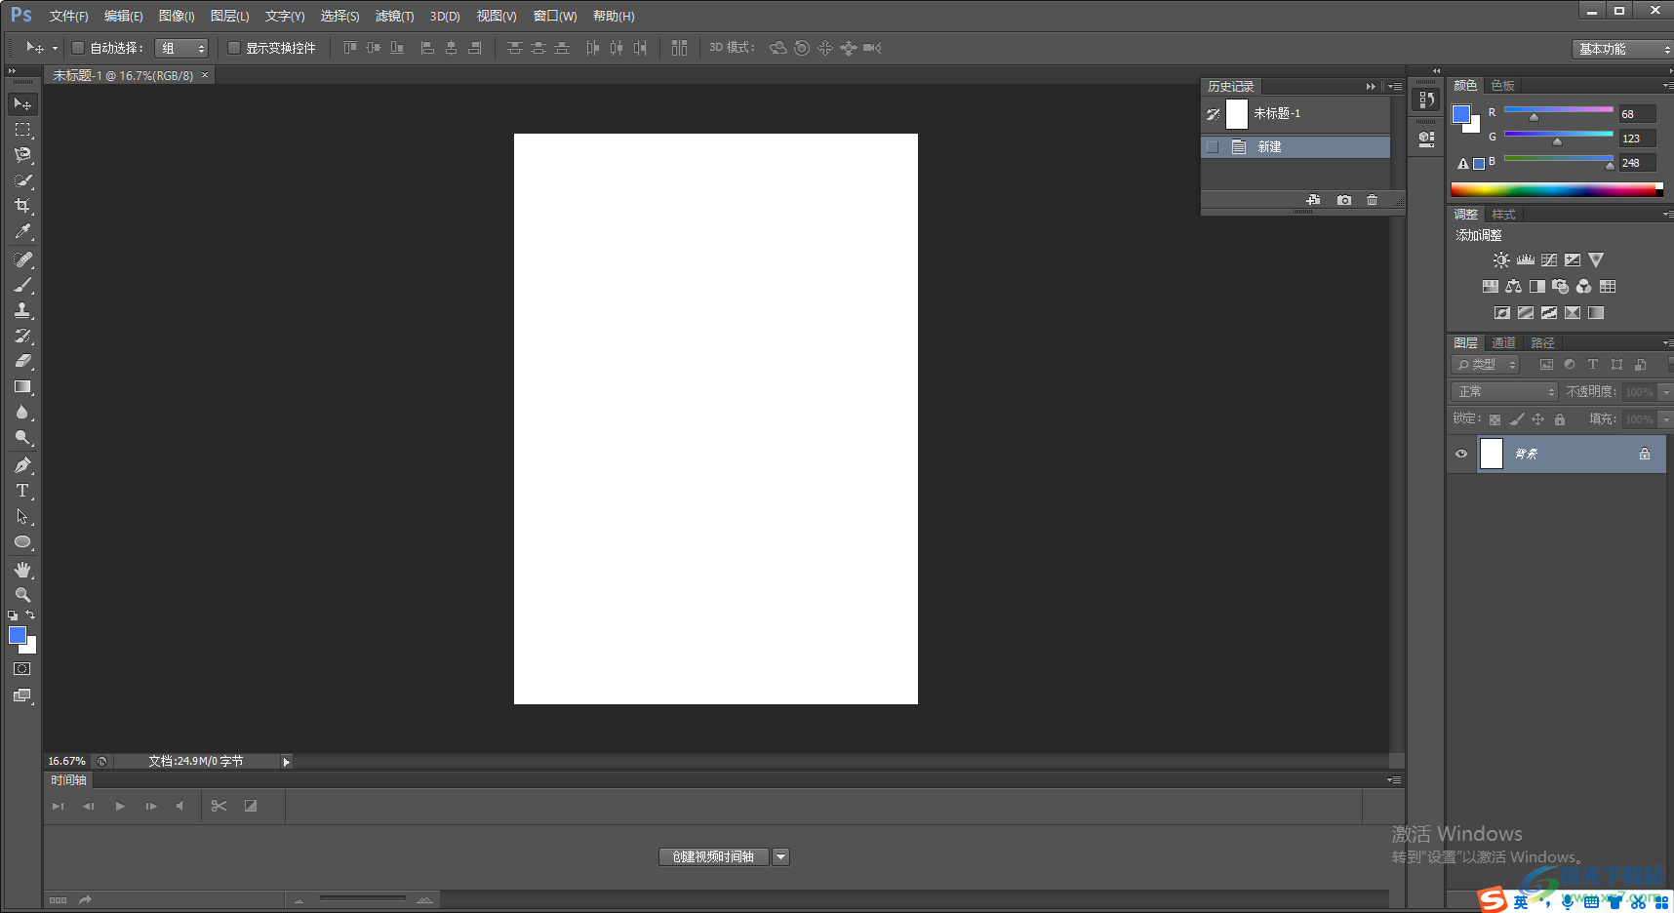The image size is (1674, 913).
Task: Click the 创建视频时间轴 button
Action: click(x=714, y=856)
